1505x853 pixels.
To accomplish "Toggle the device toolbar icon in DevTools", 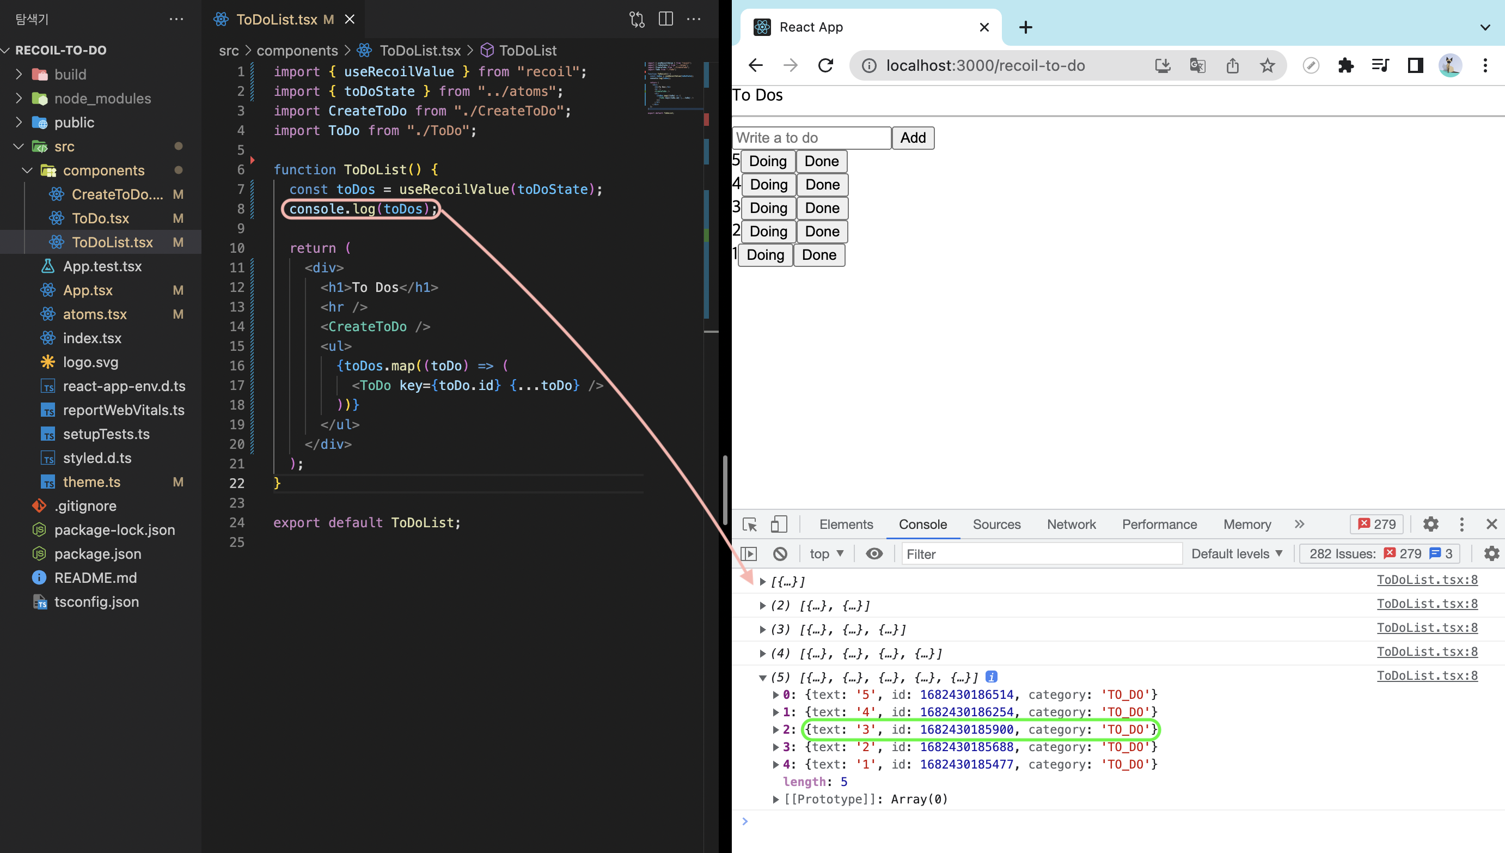I will [x=778, y=525].
